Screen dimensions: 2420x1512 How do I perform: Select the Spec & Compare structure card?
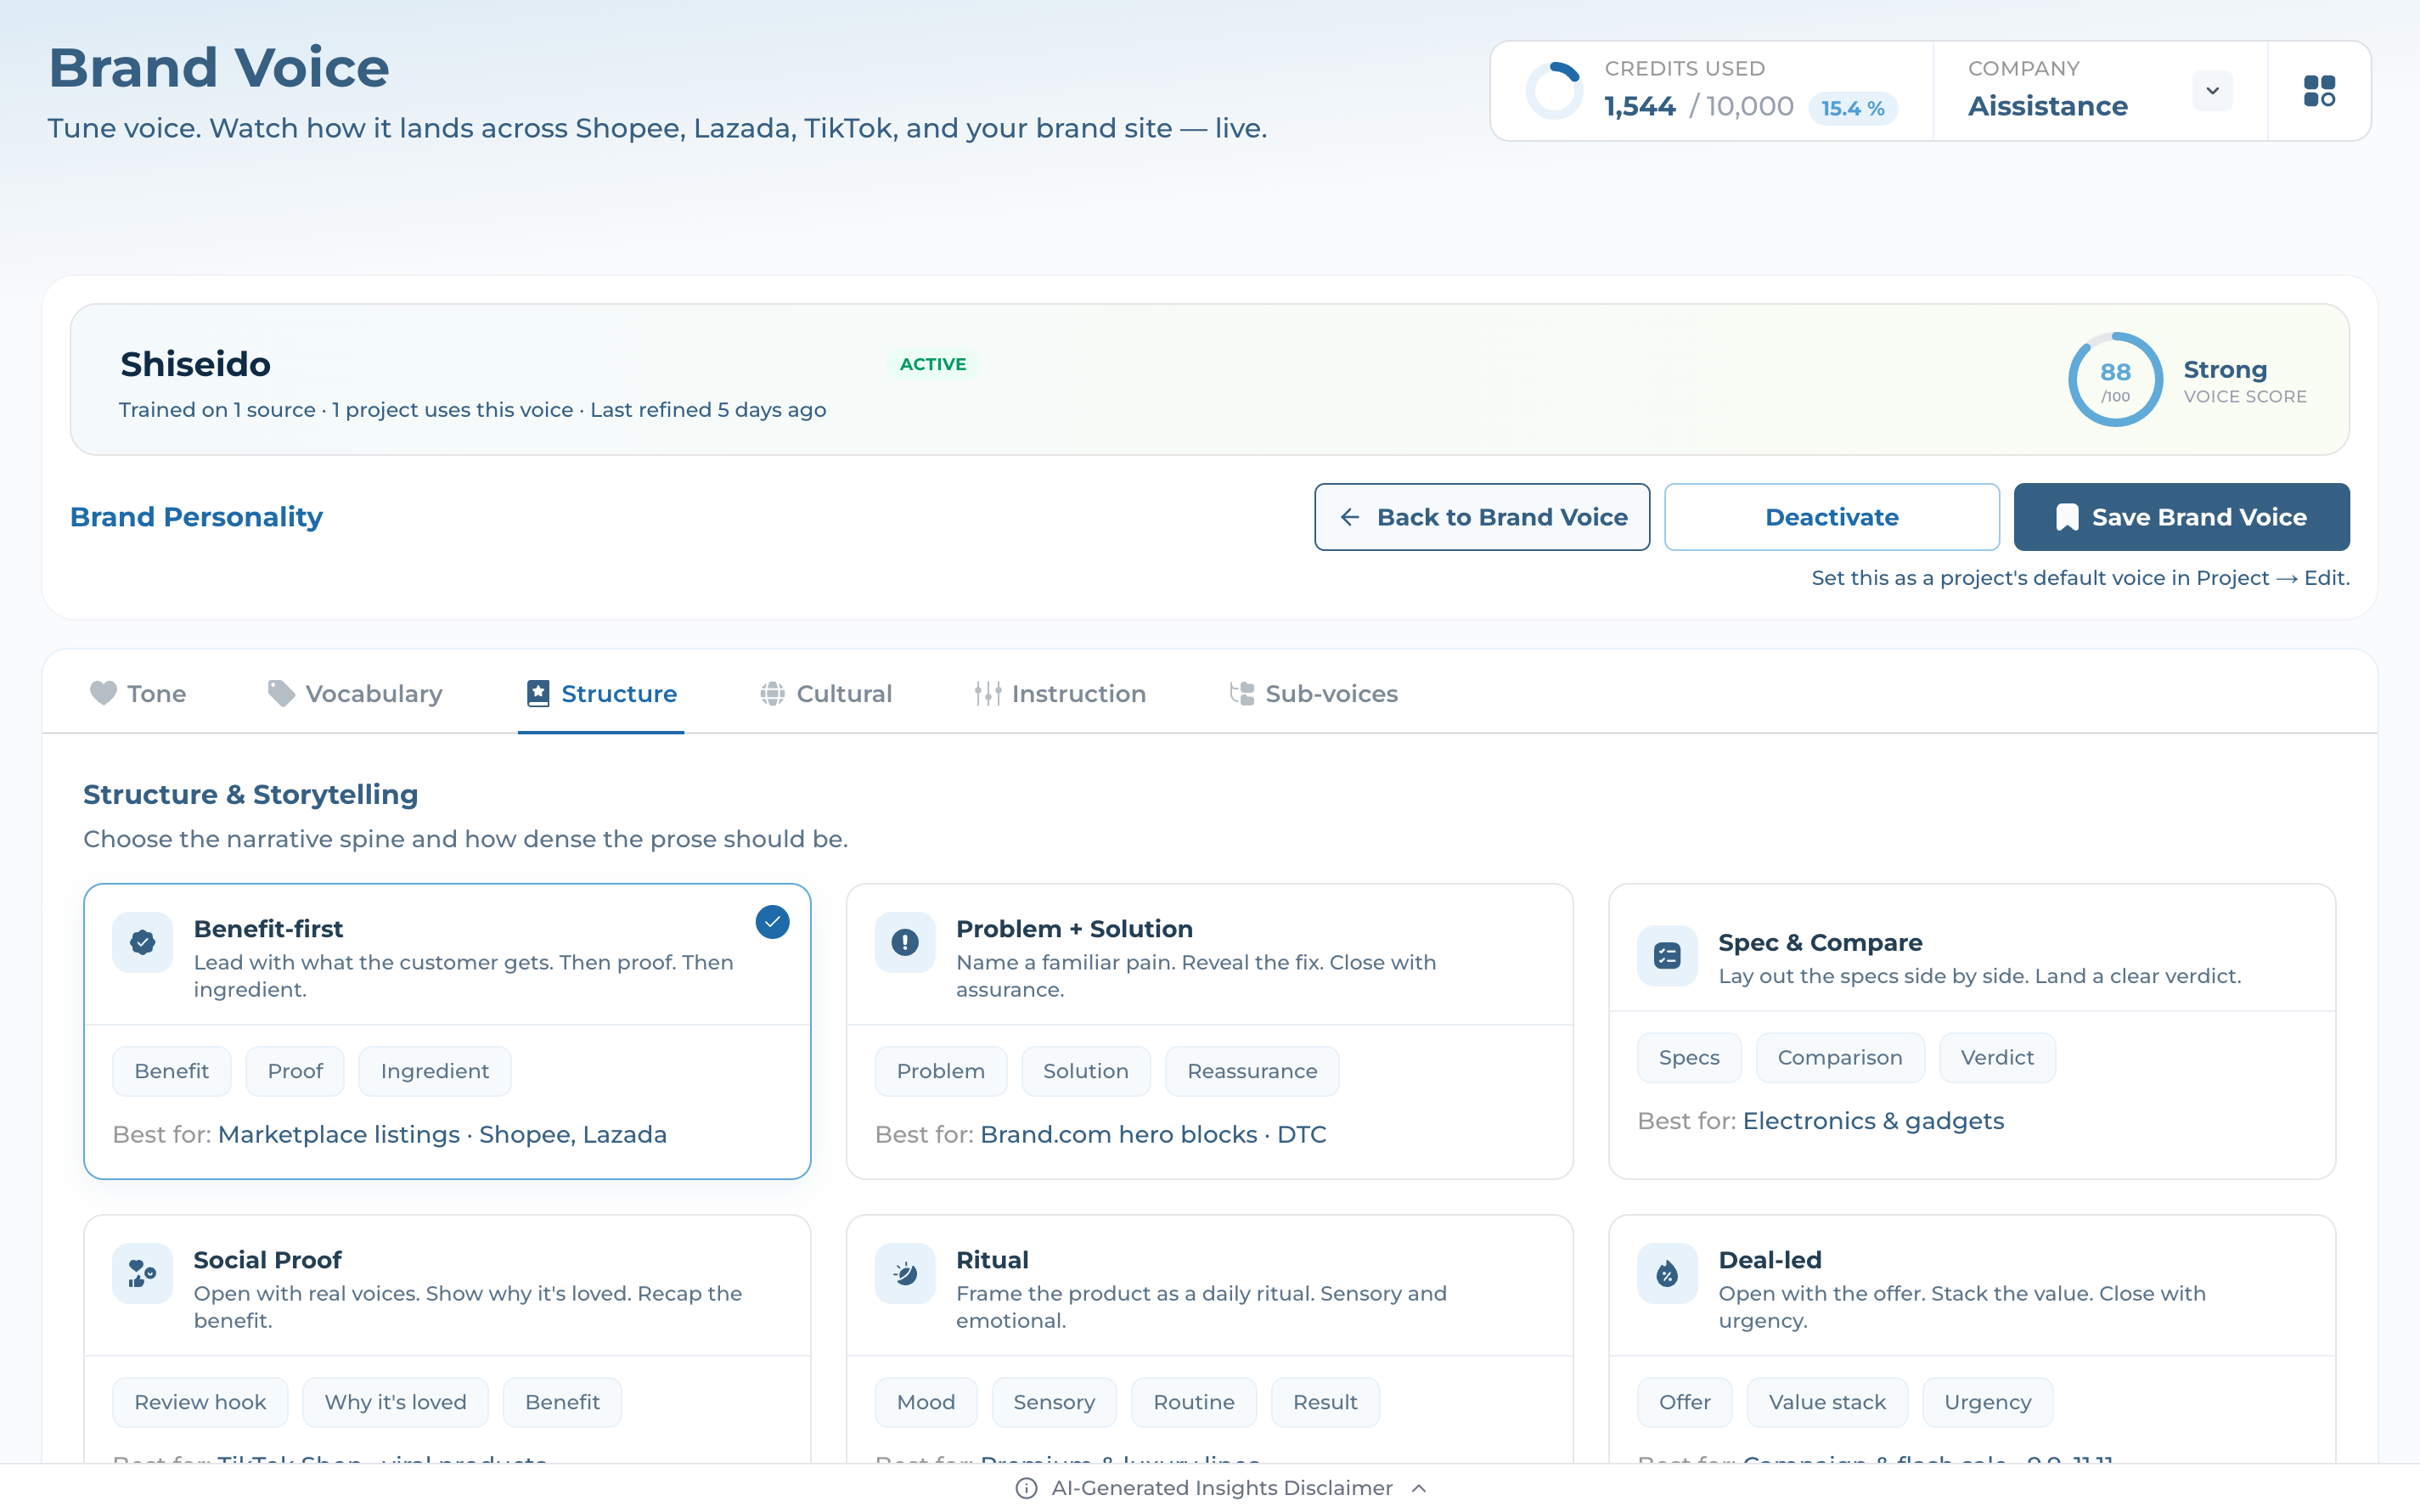(1971, 1031)
